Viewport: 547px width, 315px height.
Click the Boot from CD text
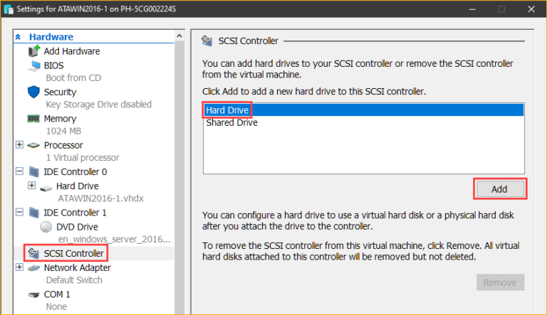pos(73,78)
